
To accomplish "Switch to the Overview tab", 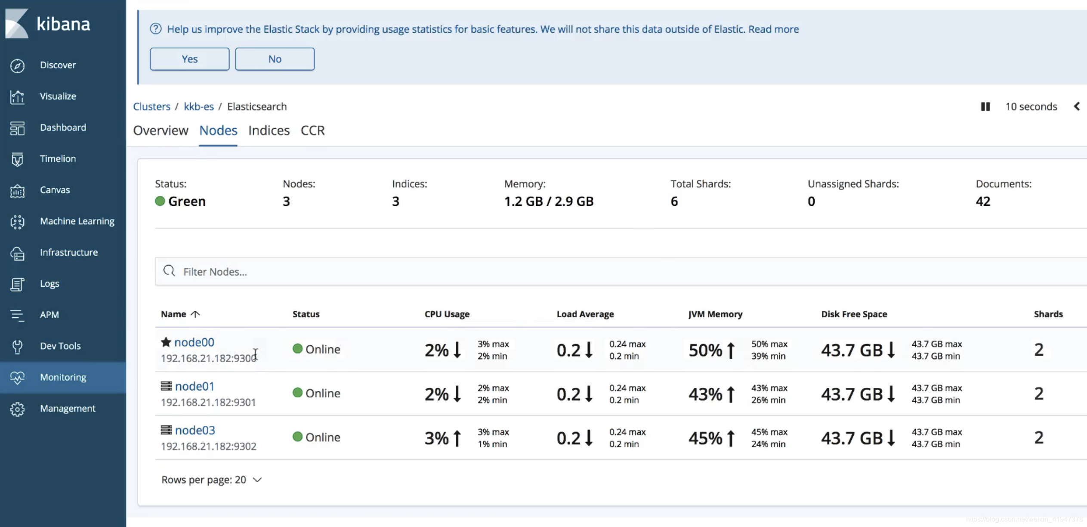I will [160, 130].
